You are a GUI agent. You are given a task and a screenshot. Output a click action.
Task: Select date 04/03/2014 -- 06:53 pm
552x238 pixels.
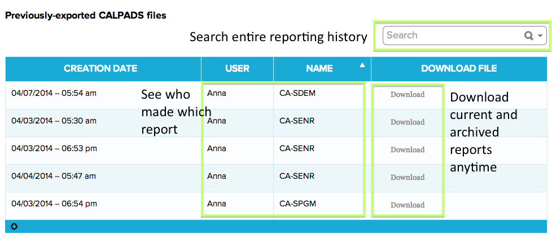point(54,148)
